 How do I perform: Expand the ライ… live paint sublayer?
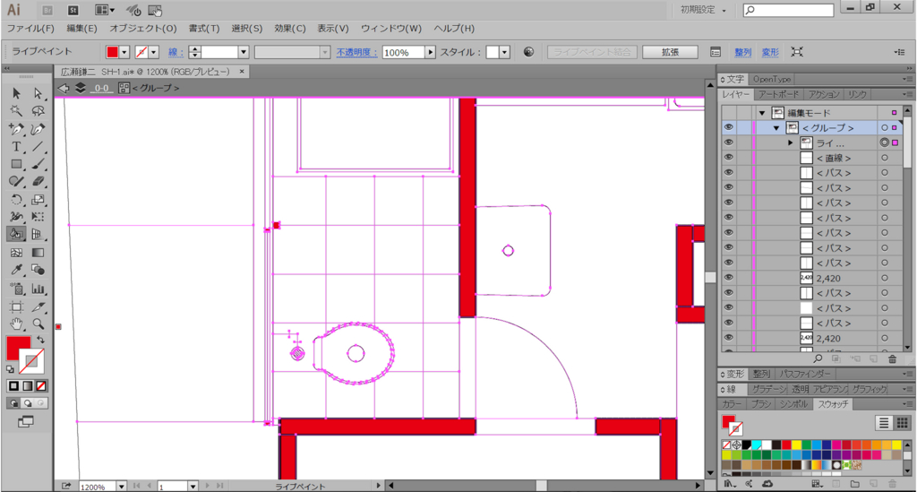pos(790,142)
